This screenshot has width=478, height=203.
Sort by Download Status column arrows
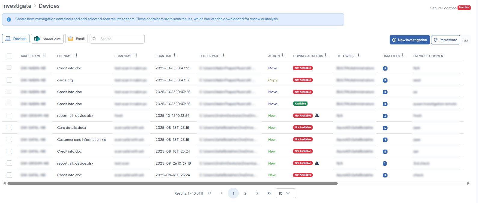[326, 56]
